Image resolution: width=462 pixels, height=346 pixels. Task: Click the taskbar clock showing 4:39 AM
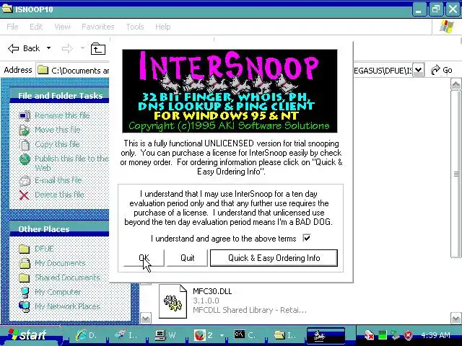pyautogui.click(x=435, y=335)
